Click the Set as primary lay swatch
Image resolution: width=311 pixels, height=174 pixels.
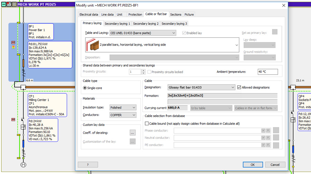click(275, 32)
